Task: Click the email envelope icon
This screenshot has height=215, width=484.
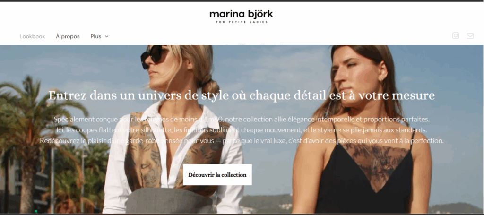Action: 470,36
